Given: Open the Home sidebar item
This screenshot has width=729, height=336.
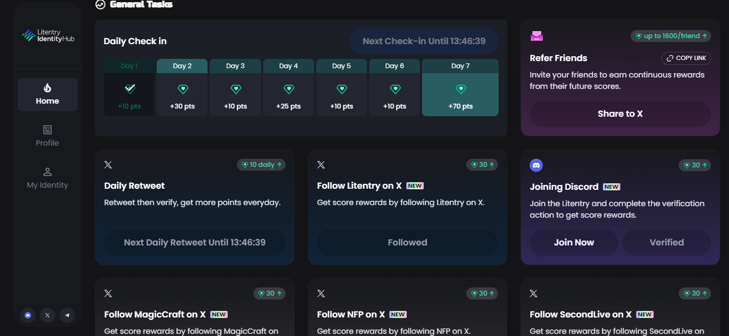Looking at the screenshot, I should point(48,94).
